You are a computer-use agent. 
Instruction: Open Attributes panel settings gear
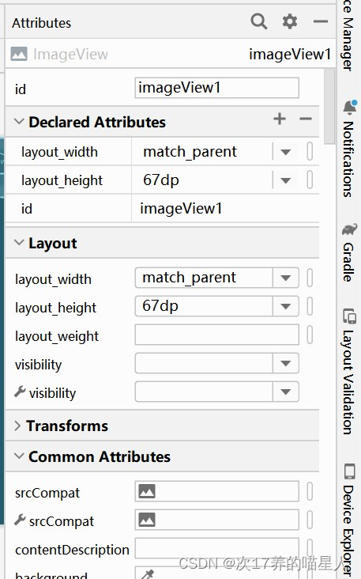[x=290, y=21]
